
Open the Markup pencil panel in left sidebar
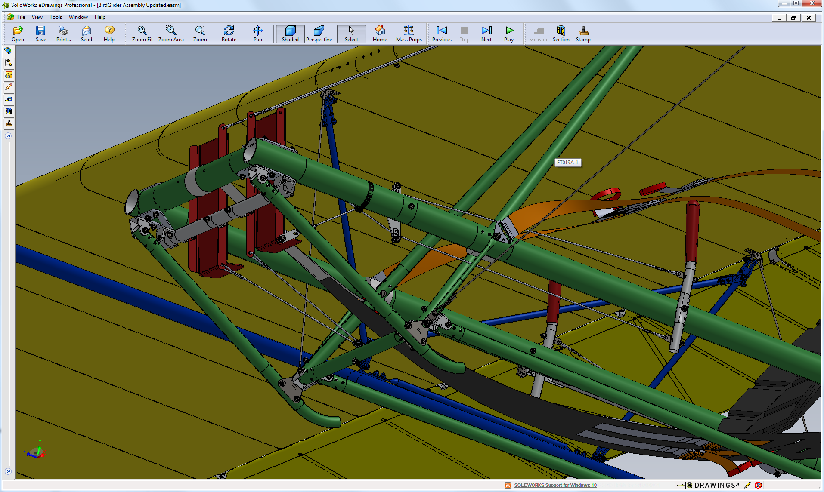pyautogui.click(x=8, y=87)
